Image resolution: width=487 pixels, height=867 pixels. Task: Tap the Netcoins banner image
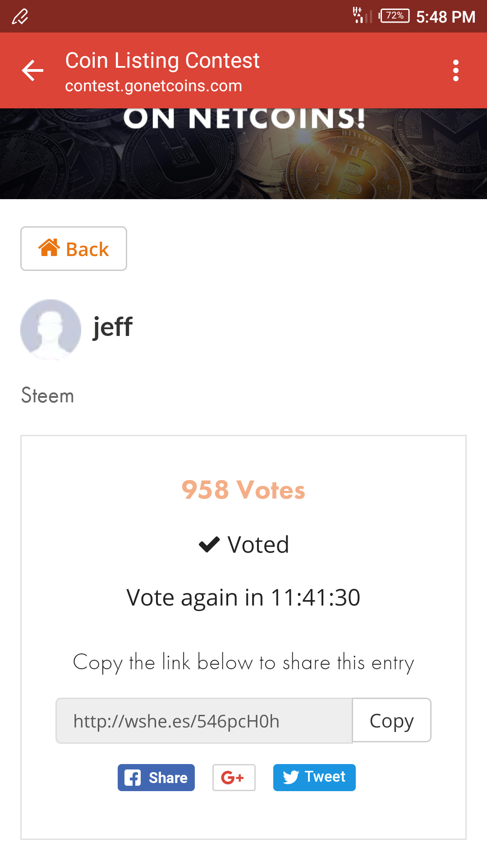coord(243,154)
